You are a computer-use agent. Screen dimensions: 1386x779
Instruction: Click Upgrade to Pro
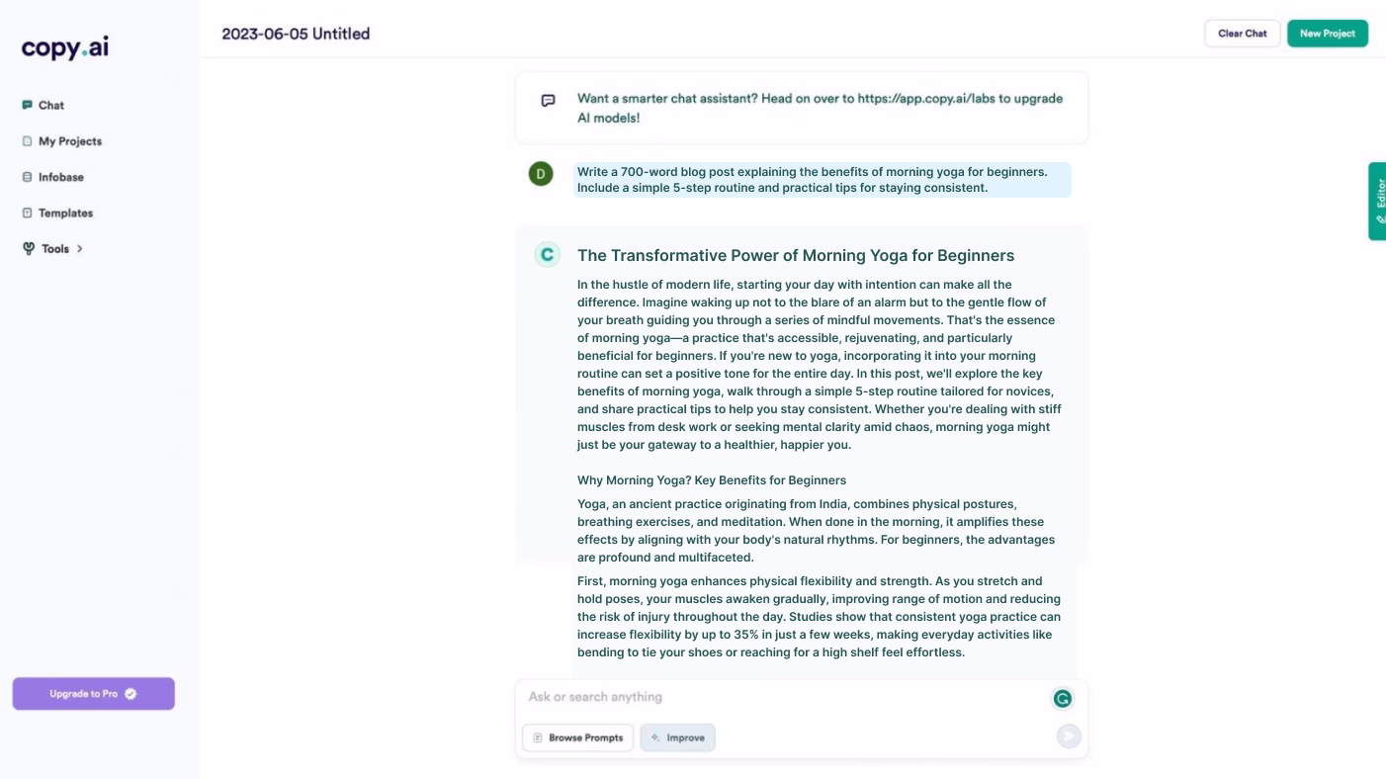(93, 693)
